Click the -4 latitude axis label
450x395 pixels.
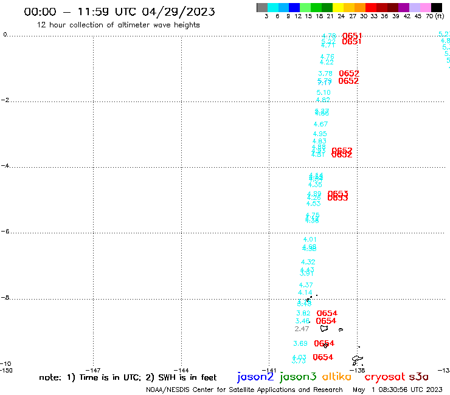[5, 165]
